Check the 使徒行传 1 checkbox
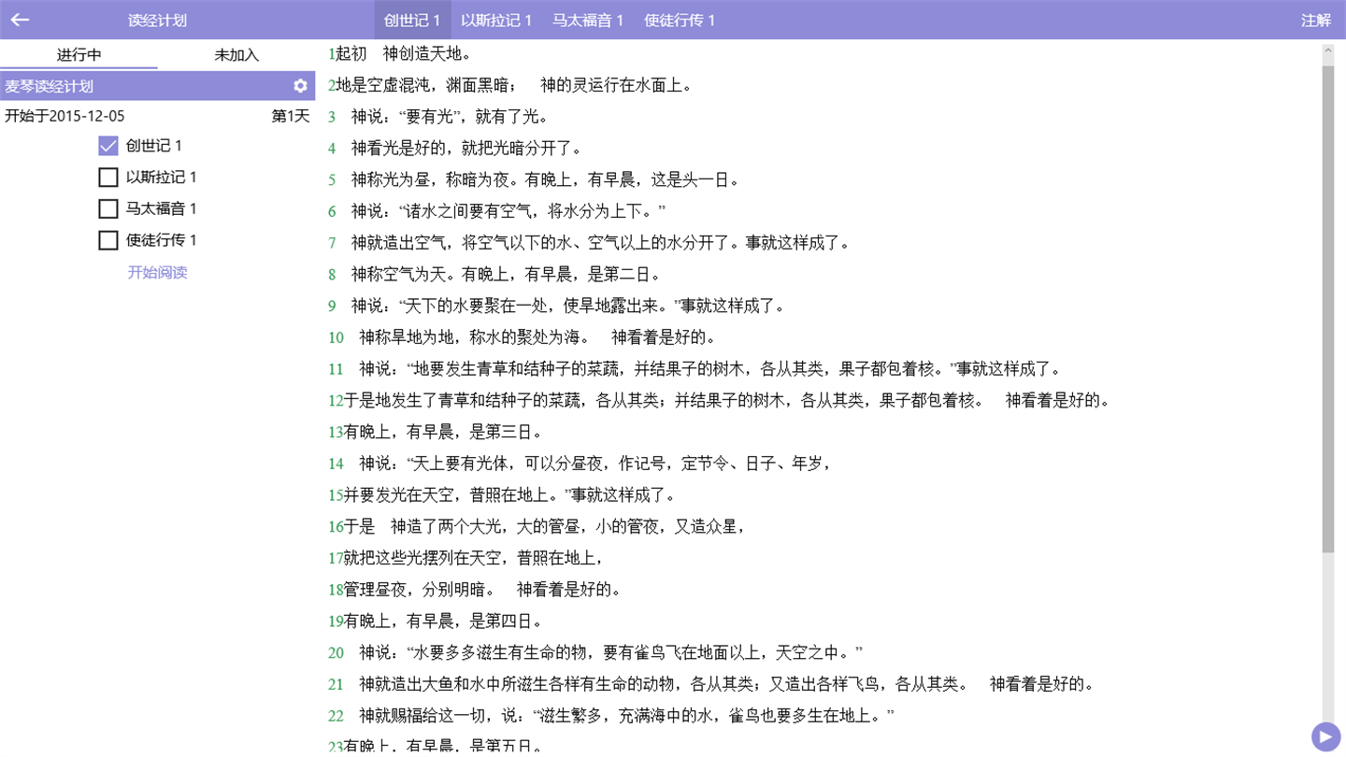 pyautogui.click(x=108, y=240)
